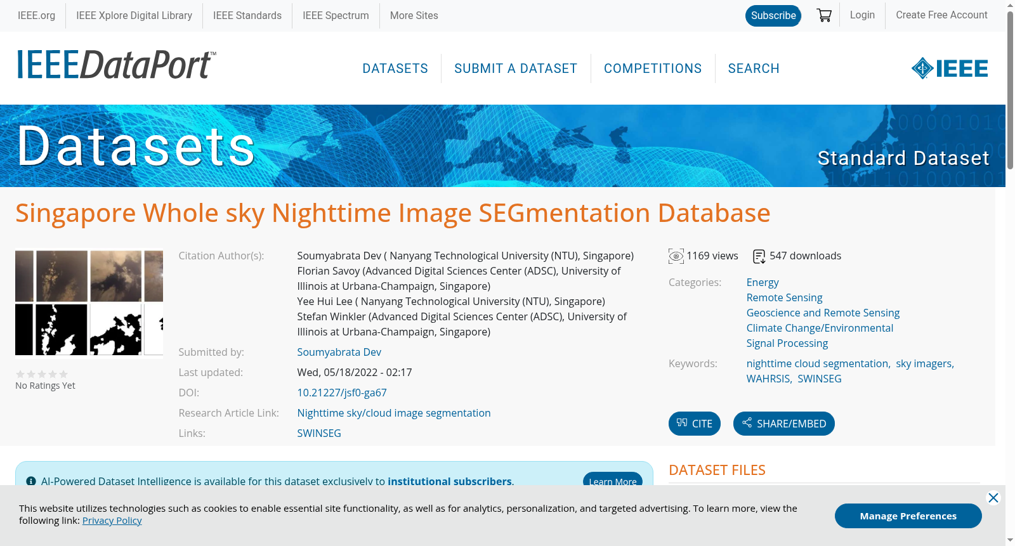This screenshot has height=546, width=1015.
Task: Click the downloads document icon
Action: 759,256
